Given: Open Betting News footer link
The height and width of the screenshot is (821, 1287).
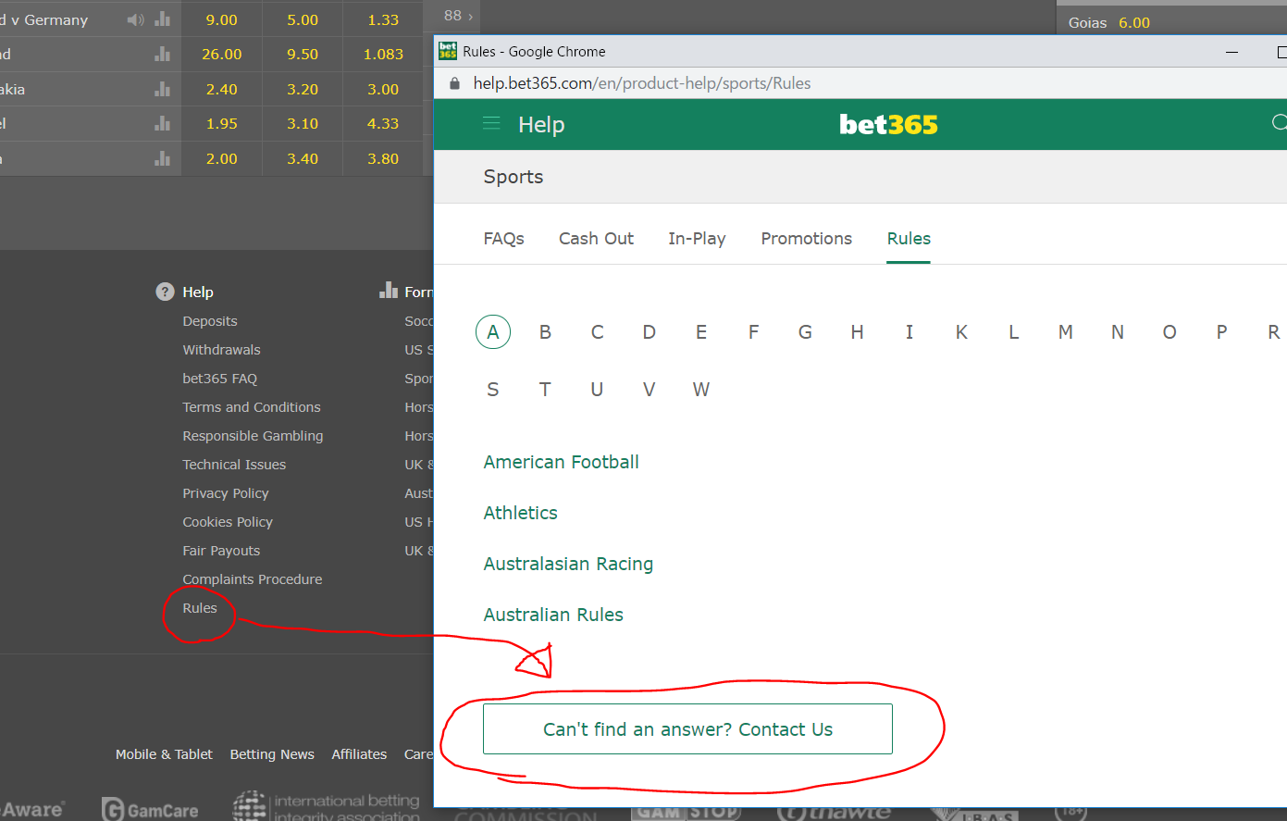Looking at the screenshot, I should tap(272, 754).
